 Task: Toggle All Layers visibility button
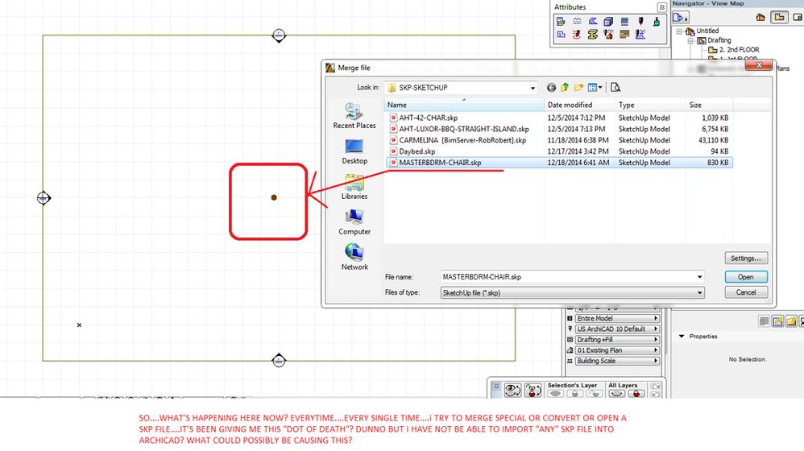pyautogui.click(x=617, y=394)
